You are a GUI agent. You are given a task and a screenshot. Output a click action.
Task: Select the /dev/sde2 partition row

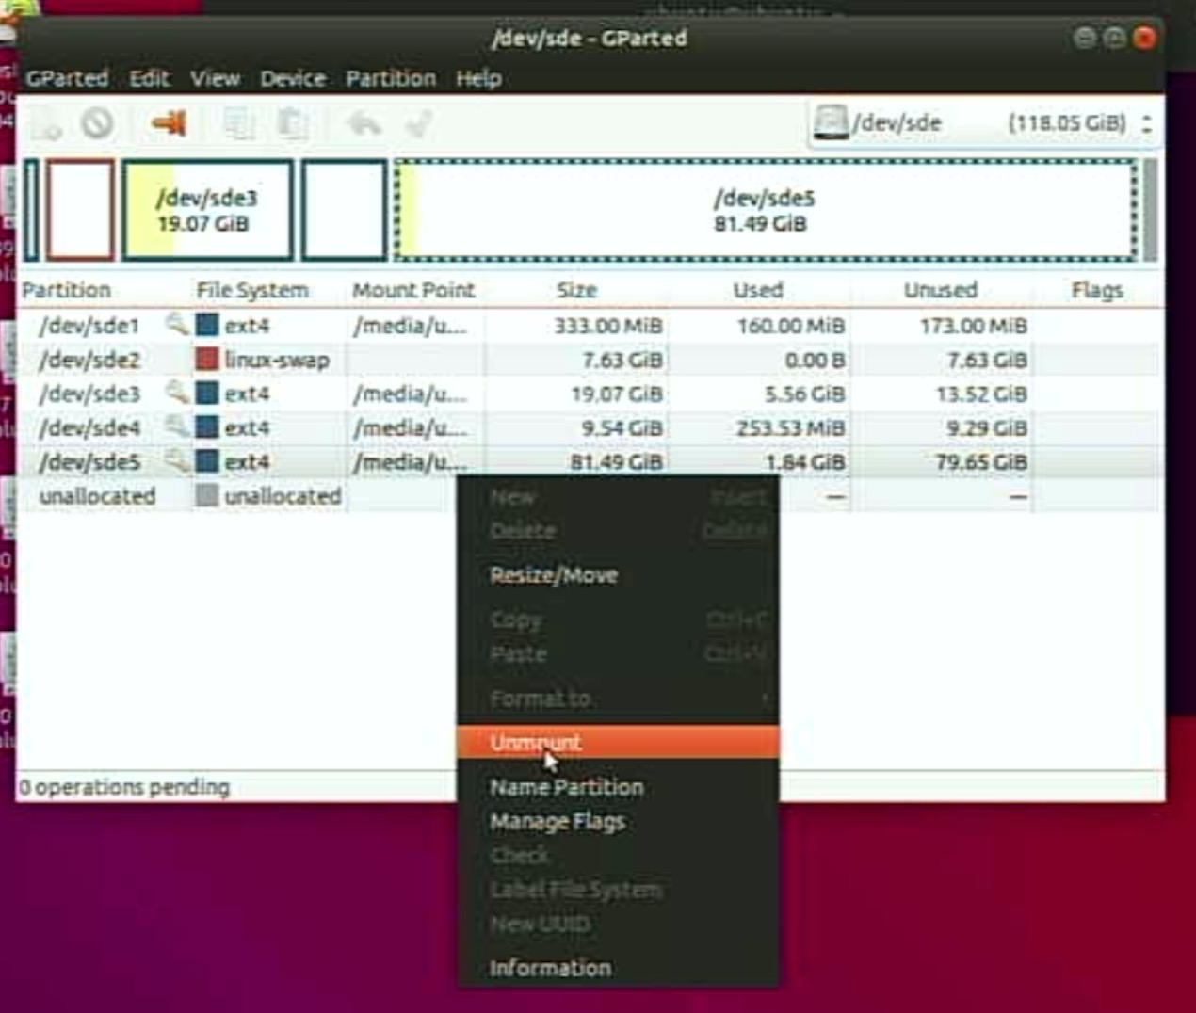(590, 360)
